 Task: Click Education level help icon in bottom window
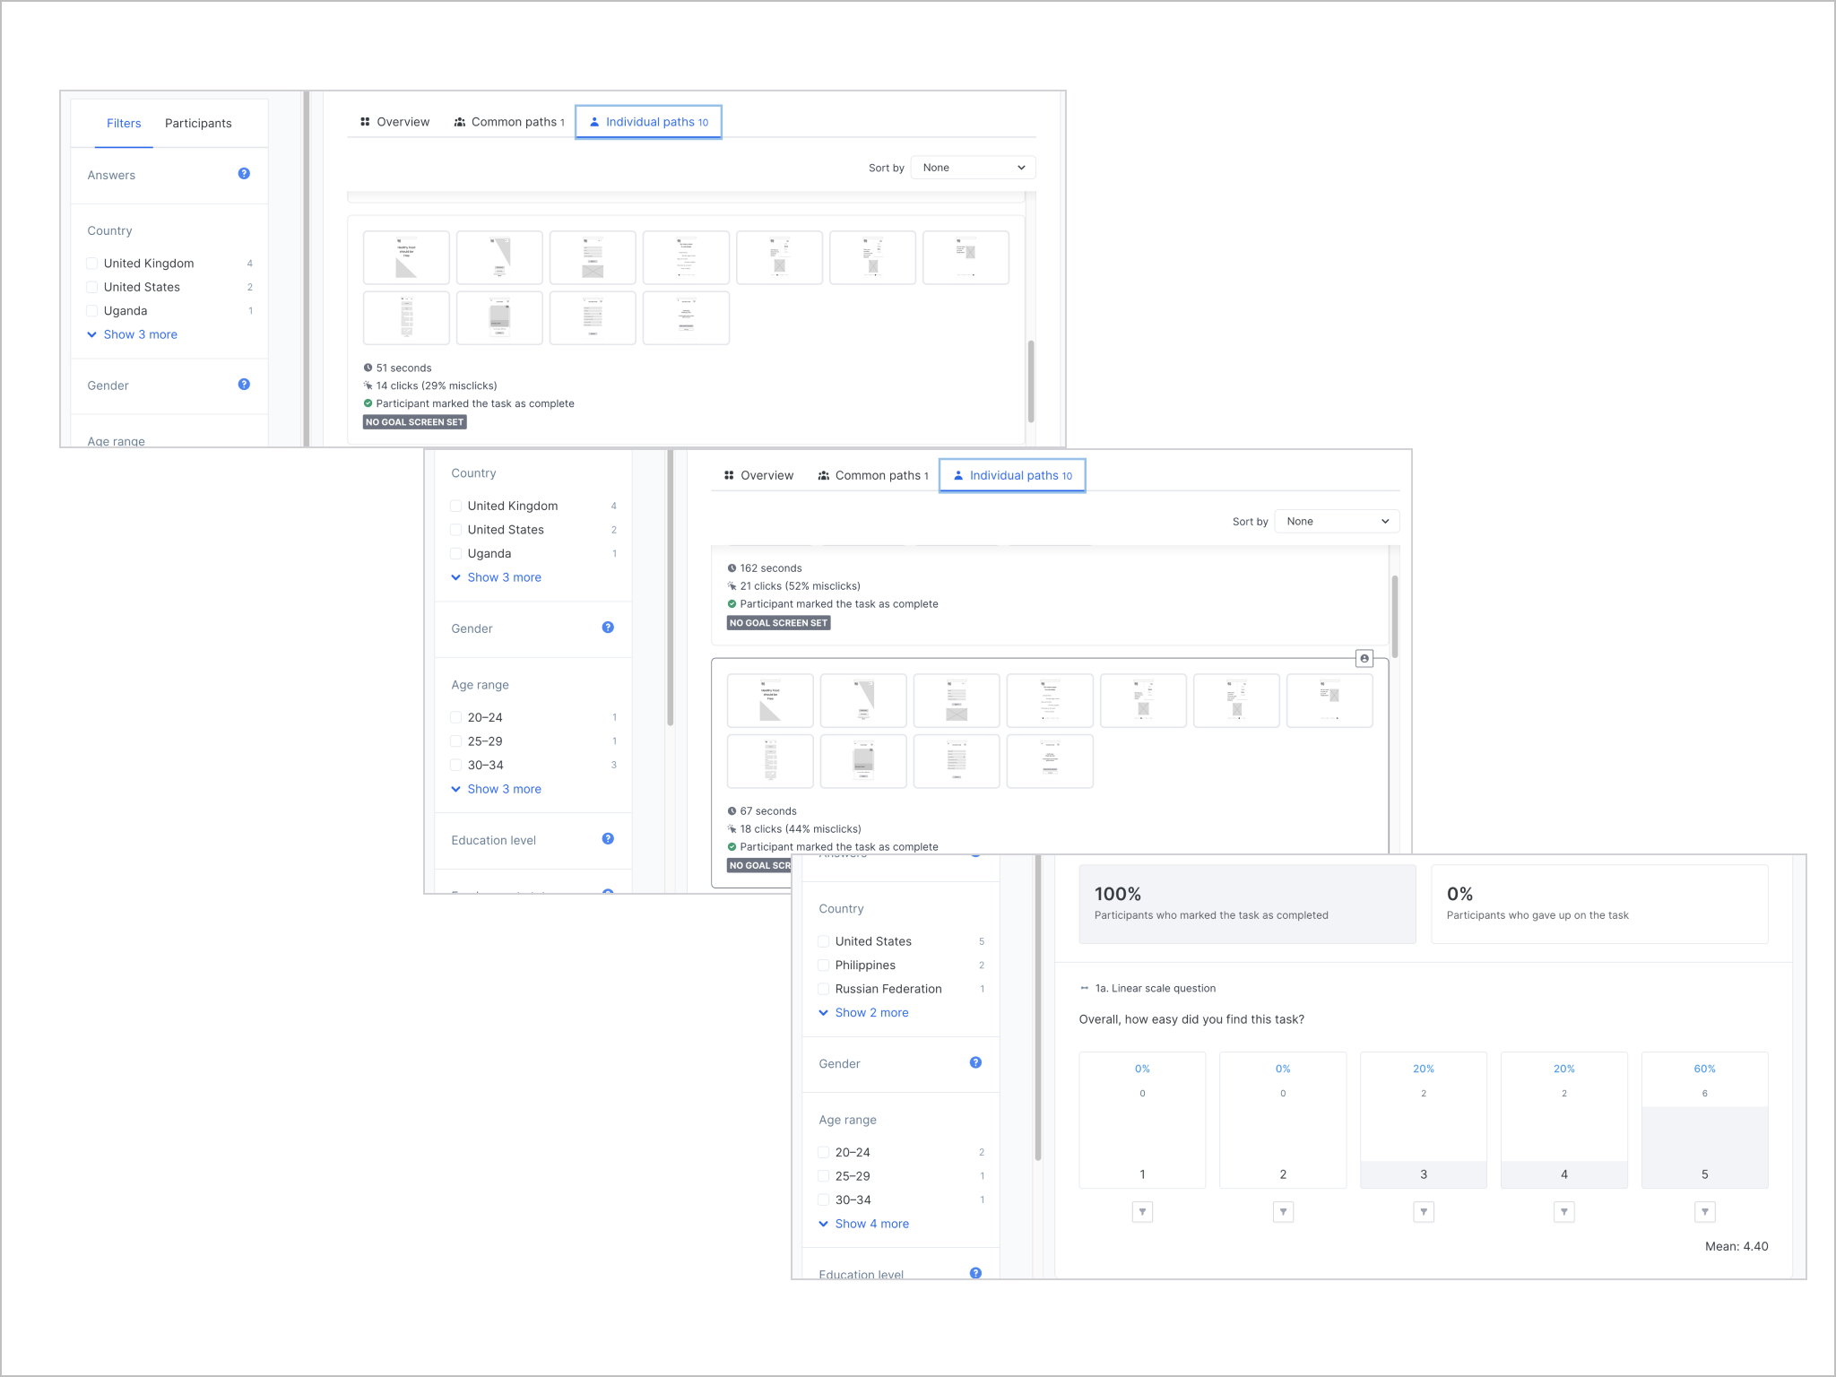pyautogui.click(x=975, y=1273)
